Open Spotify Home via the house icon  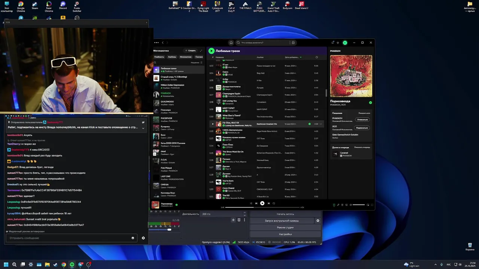[231, 43]
